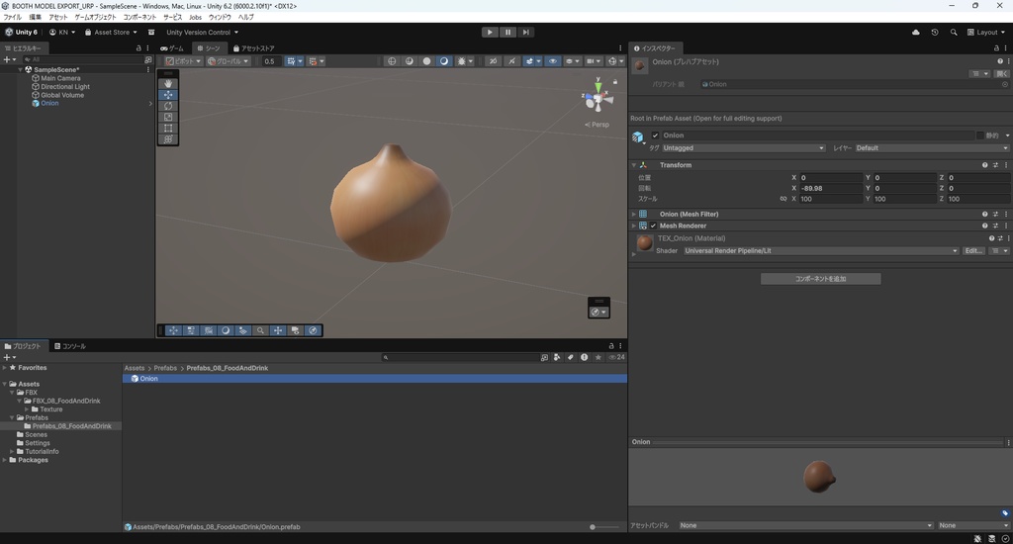The image size is (1013, 544).
Task: Click the shader Edit... button
Action: pos(973,250)
